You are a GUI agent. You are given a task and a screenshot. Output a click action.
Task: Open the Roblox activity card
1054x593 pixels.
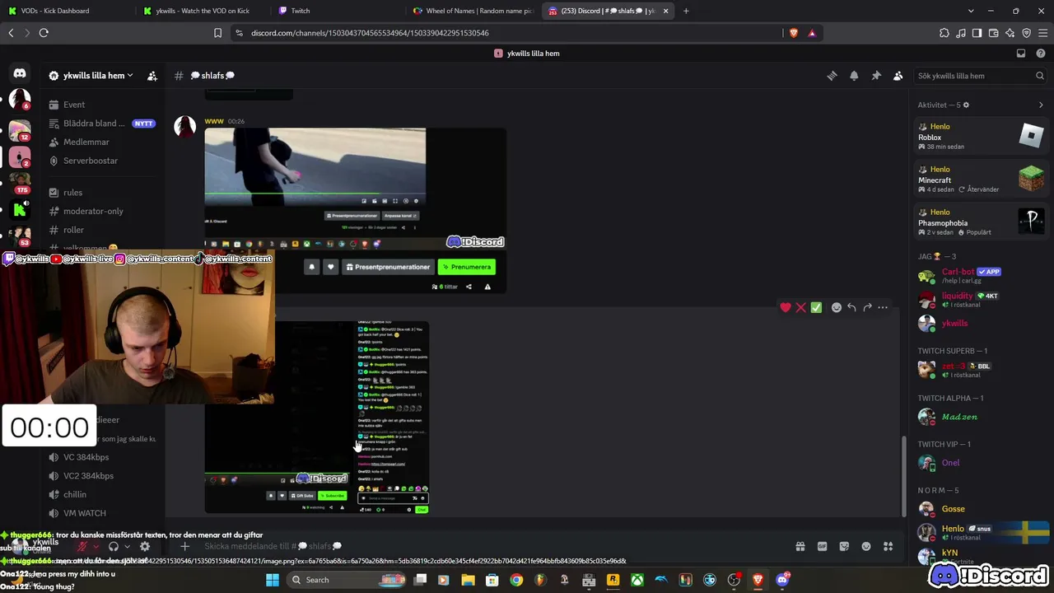point(981,137)
